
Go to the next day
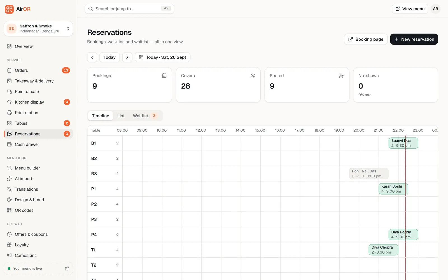[127, 57]
